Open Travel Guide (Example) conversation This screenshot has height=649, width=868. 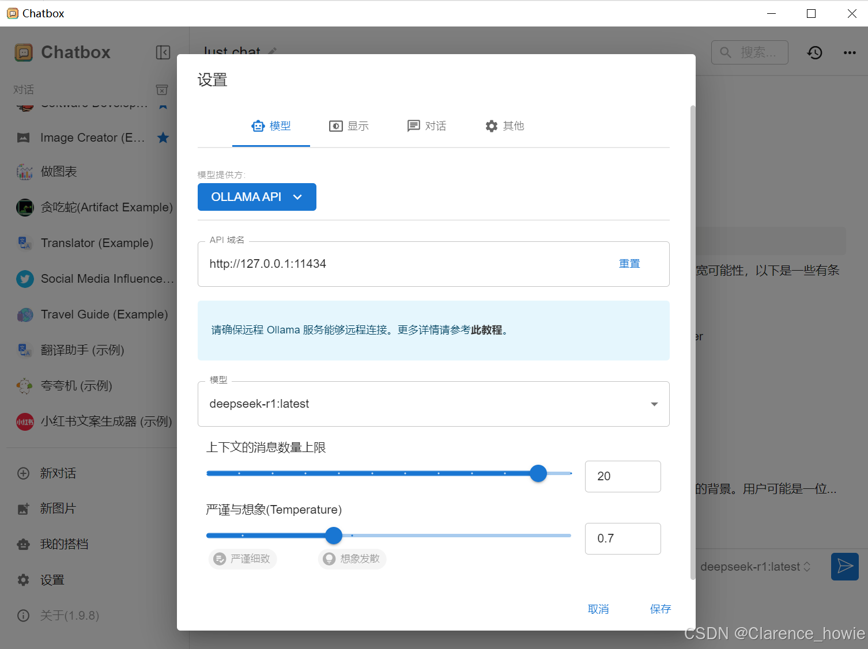click(x=92, y=314)
